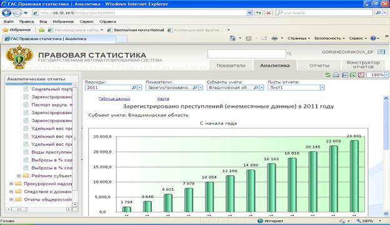The image size is (390, 225).
Task: Click the search icon in Субъекты учета field
Action: 256,87
